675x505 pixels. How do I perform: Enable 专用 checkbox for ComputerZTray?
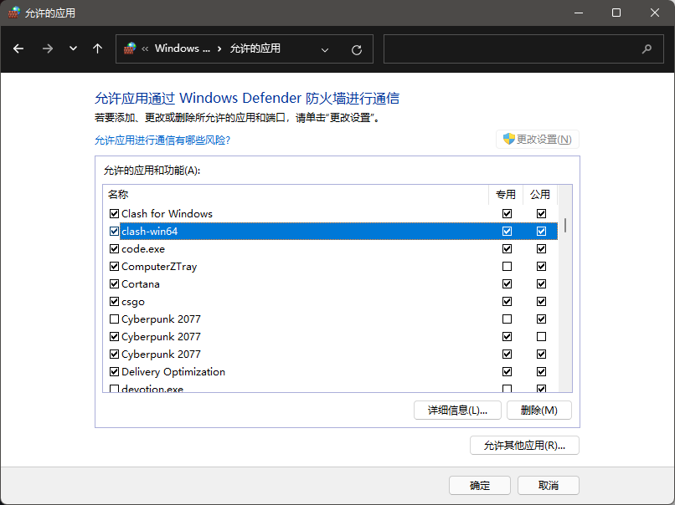coord(506,267)
